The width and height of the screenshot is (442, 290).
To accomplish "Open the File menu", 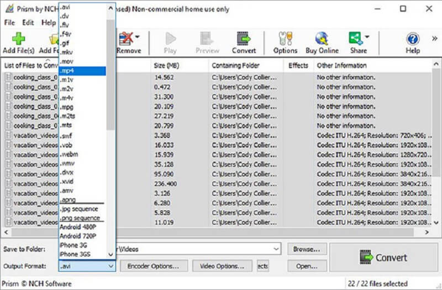I will click(x=9, y=23).
